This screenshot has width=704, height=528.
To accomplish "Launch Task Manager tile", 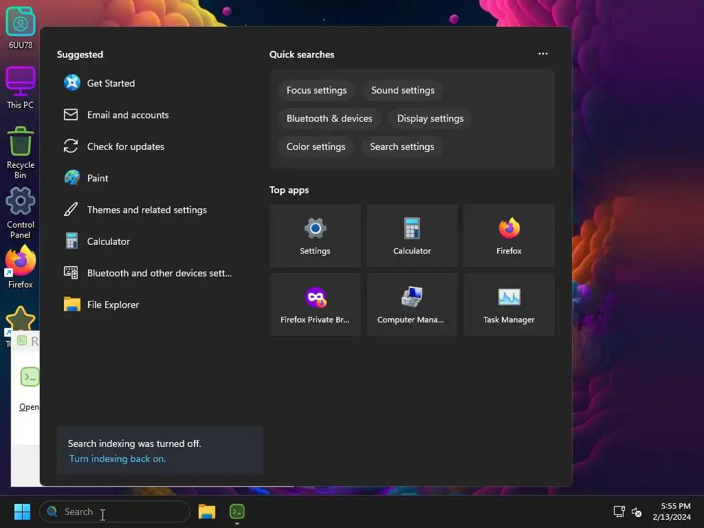I will (x=509, y=305).
